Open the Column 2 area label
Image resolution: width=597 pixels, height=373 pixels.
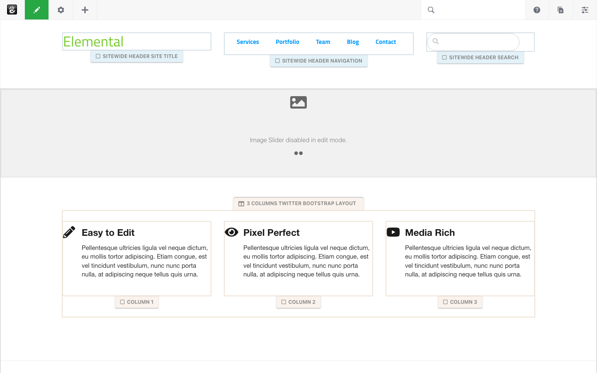tap(298, 302)
